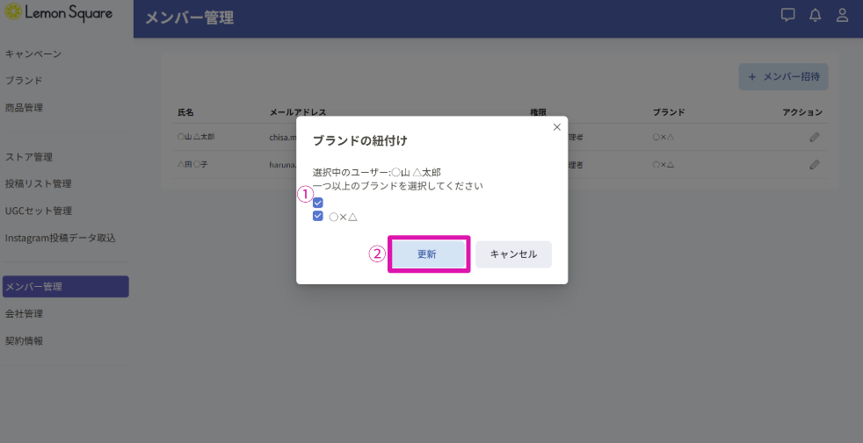Open ブランド in the sidebar
Viewport: 863px width, 443px height.
coord(24,81)
